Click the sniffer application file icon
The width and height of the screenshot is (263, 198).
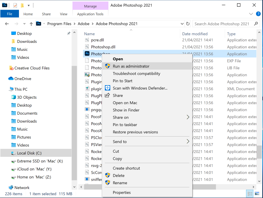click(x=87, y=179)
